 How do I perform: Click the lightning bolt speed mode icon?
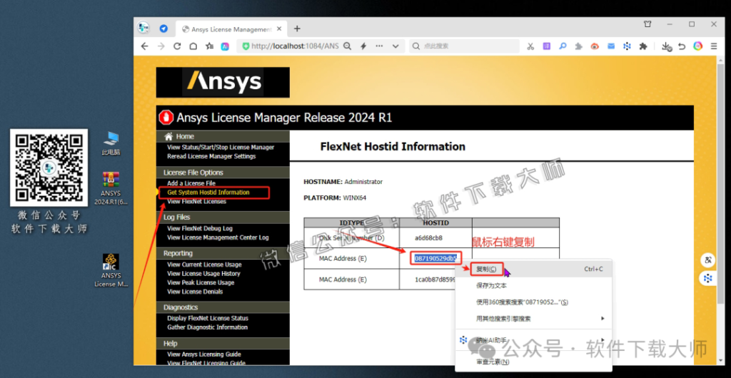click(x=363, y=46)
